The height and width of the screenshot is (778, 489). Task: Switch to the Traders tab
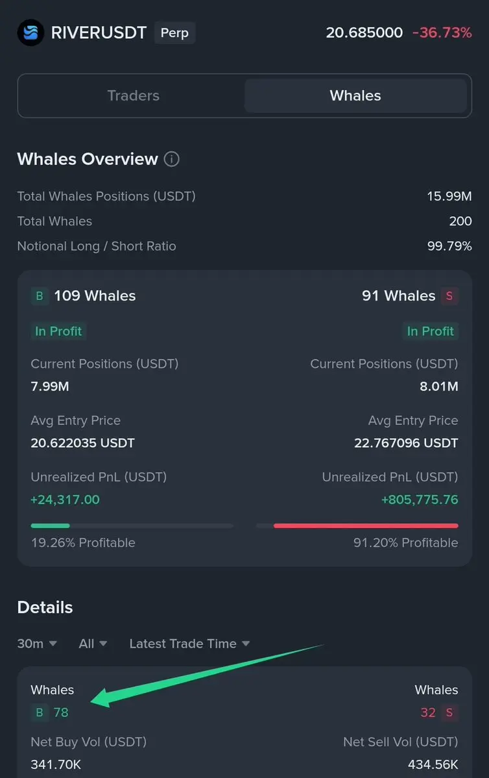[133, 95]
